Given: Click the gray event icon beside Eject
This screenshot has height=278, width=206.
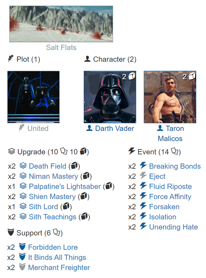Looking at the screenshot, I should click(143, 176).
